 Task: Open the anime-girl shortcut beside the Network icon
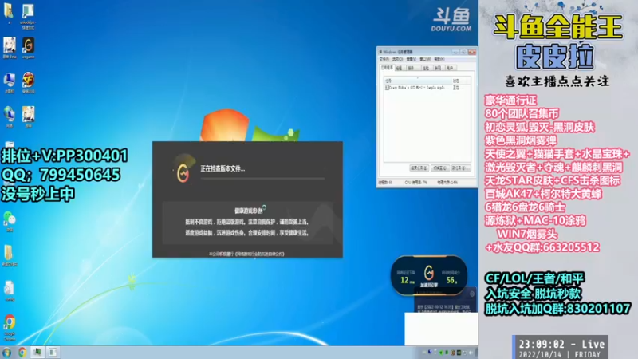point(28,117)
